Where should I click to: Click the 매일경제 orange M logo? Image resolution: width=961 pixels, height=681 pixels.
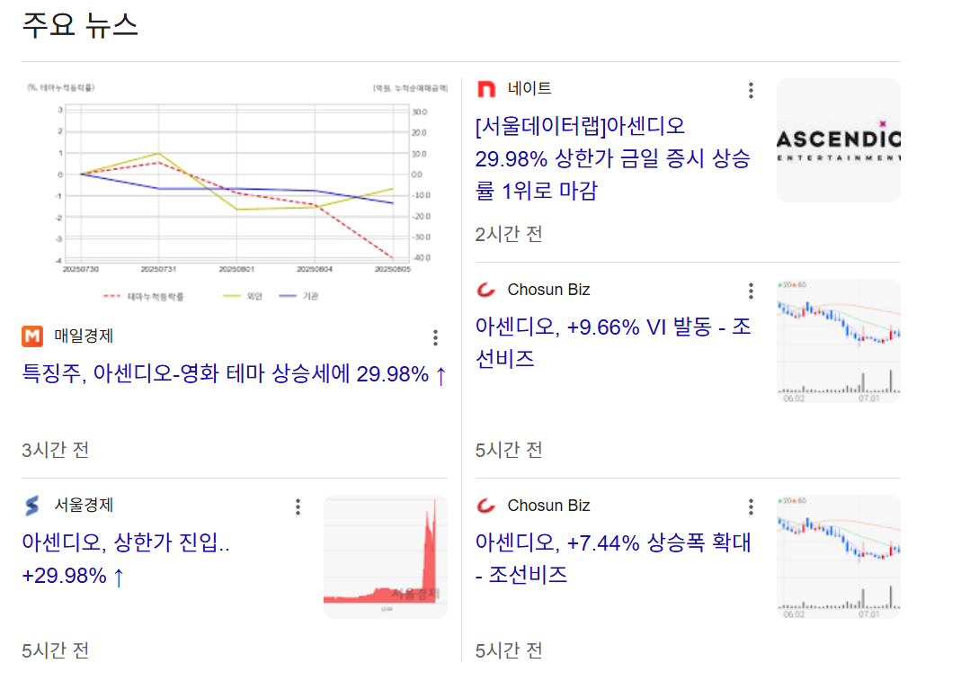32,336
